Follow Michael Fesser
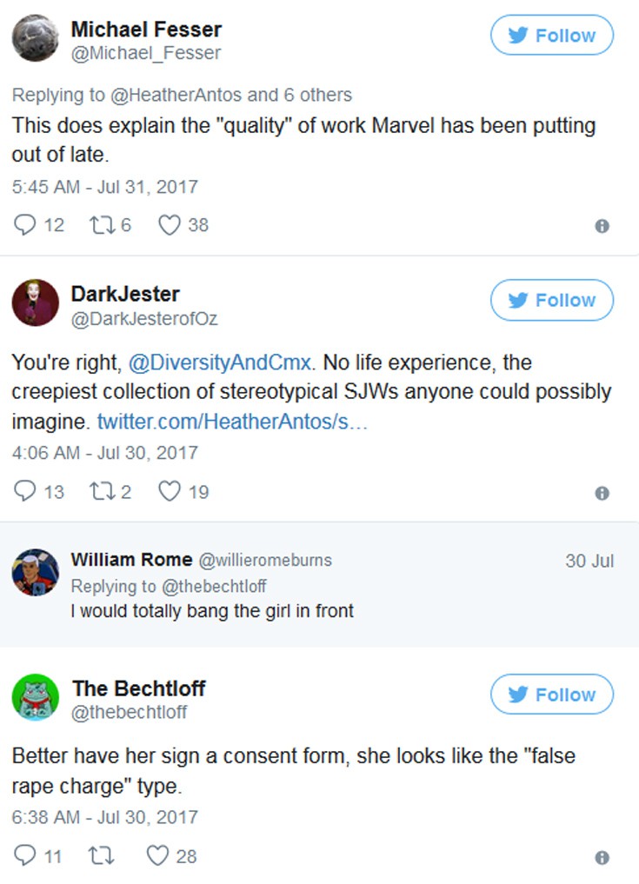Screen dimensions: 639x884 552,36
